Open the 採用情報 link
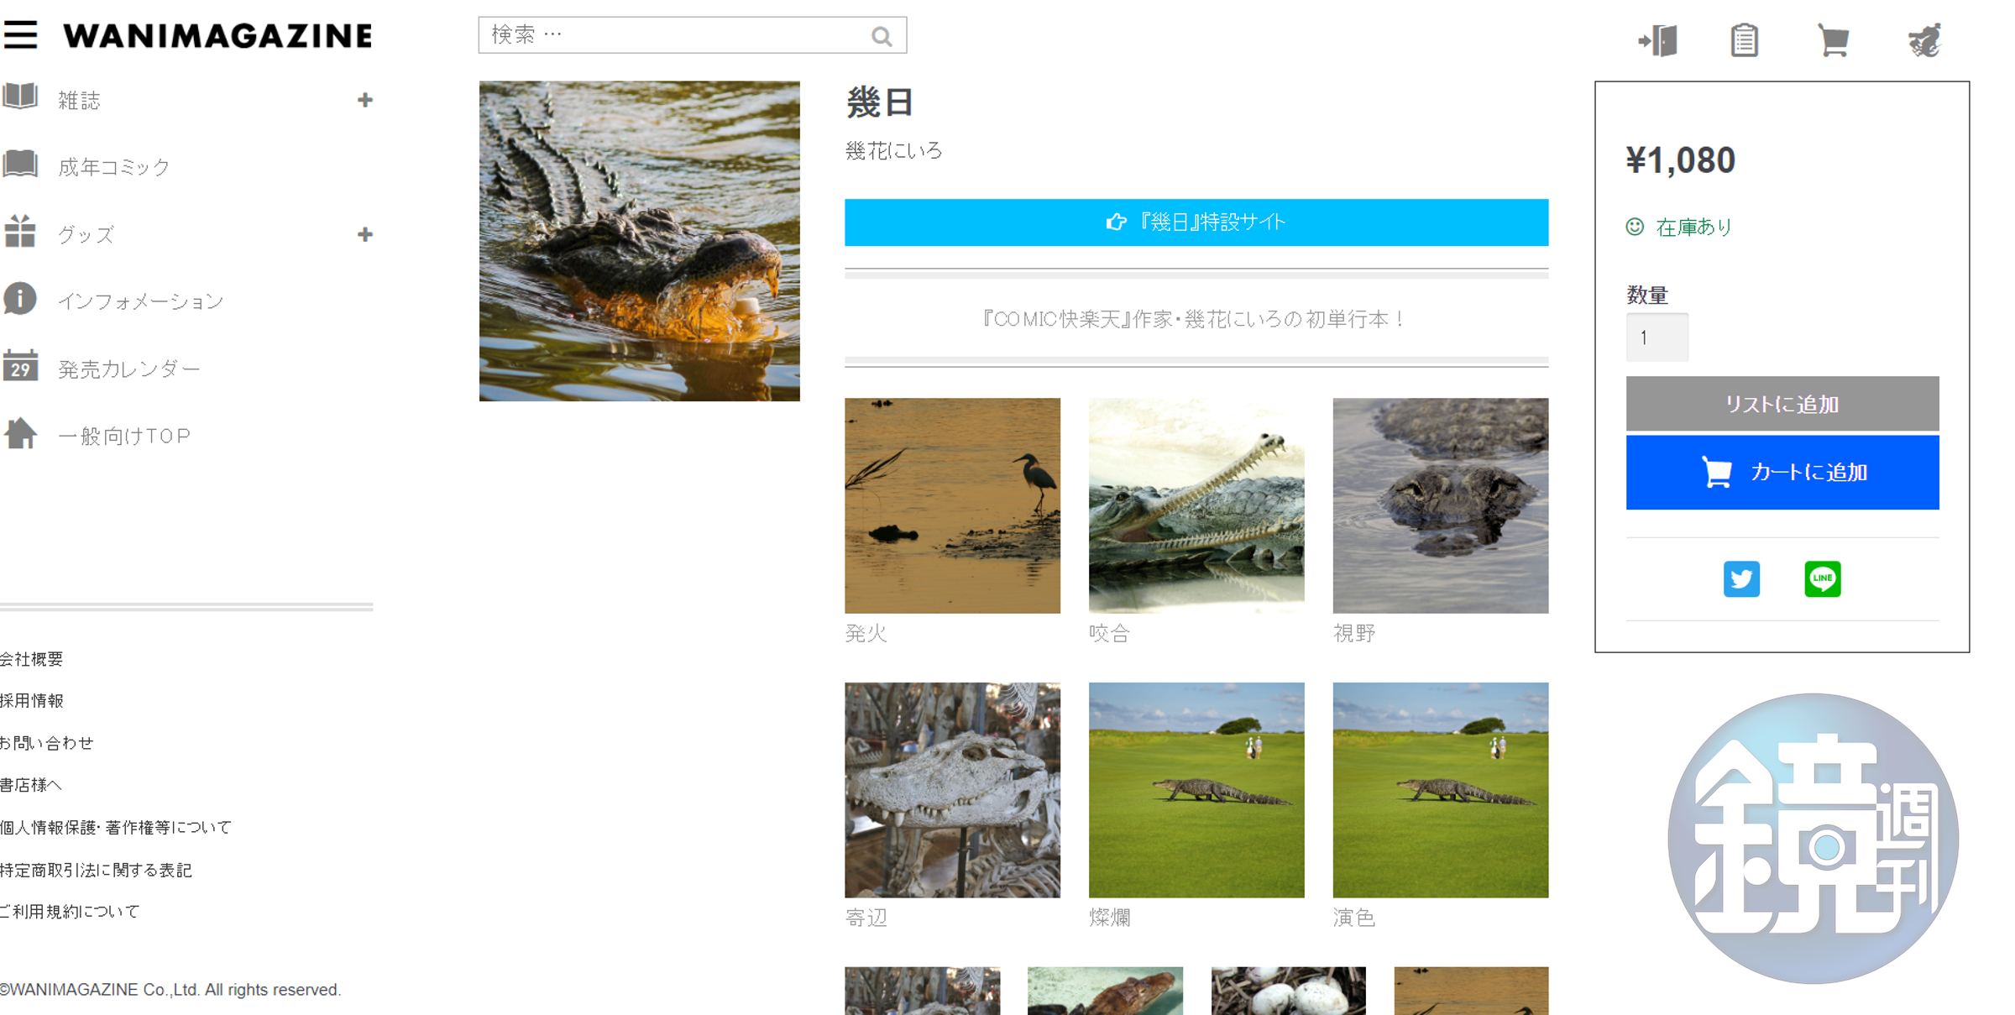 tap(31, 701)
